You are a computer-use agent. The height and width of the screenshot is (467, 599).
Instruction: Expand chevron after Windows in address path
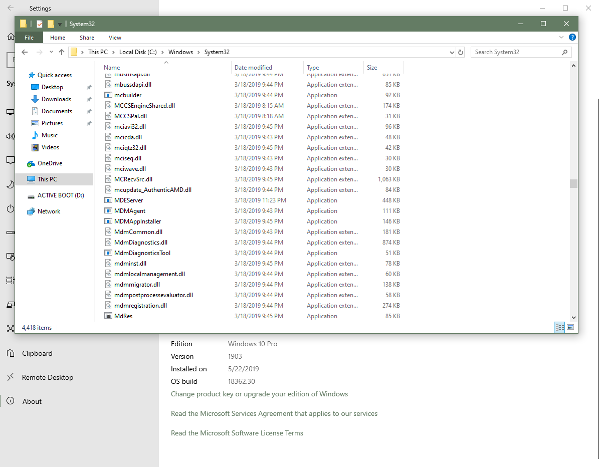pyautogui.click(x=198, y=52)
